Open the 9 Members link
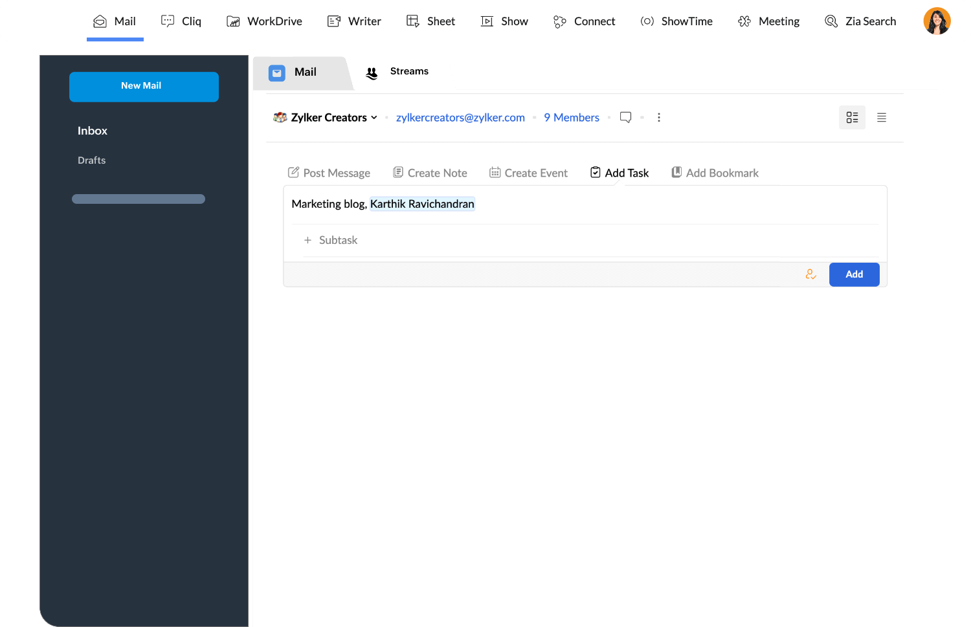The height and width of the screenshot is (627, 971). pyautogui.click(x=572, y=118)
